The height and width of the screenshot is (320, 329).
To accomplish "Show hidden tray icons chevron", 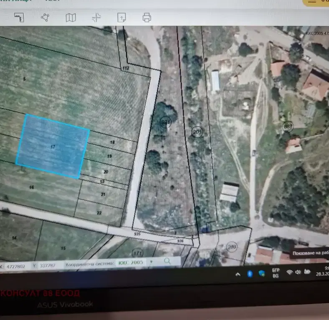I will point(238,274).
